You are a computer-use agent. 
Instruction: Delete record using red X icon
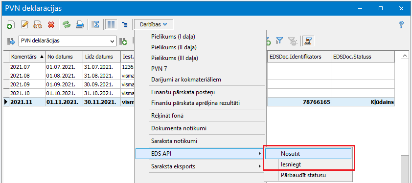[x=51, y=25]
